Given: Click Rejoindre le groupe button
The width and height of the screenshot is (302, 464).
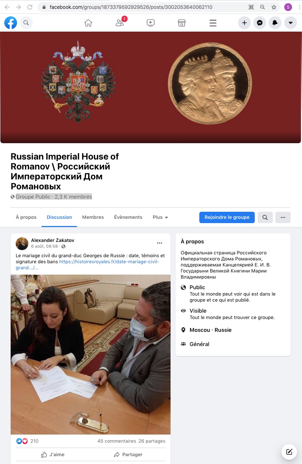Looking at the screenshot, I should point(227,217).
